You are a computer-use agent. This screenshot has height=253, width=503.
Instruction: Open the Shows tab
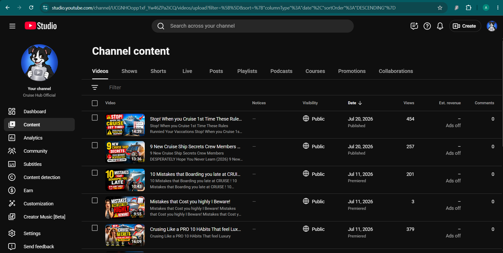tap(129, 71)
